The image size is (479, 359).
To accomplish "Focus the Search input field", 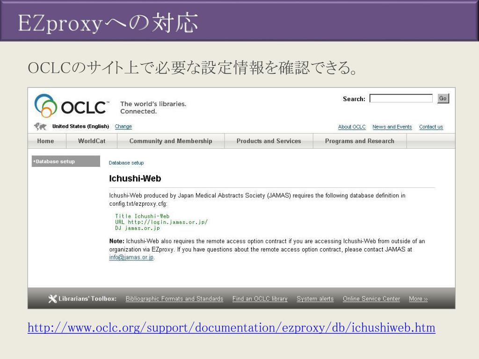I will click(x=401, y=98).
